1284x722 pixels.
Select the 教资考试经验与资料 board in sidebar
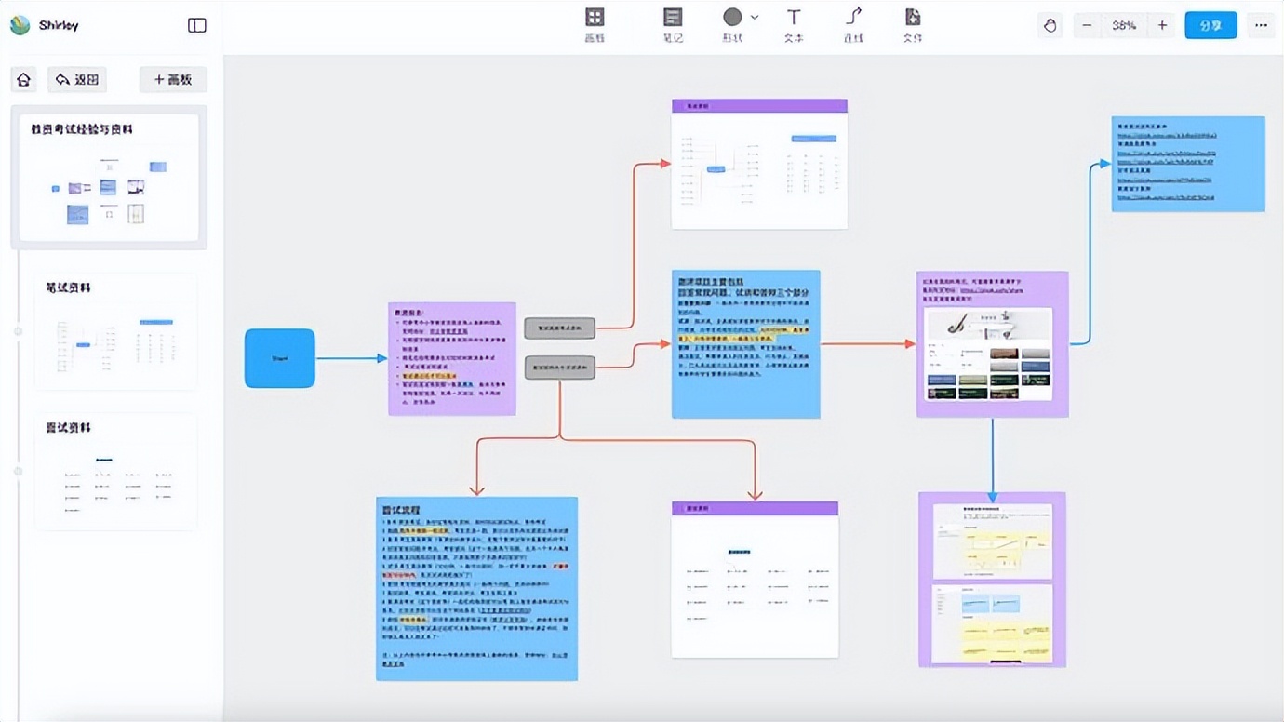[x=109, y=177]
